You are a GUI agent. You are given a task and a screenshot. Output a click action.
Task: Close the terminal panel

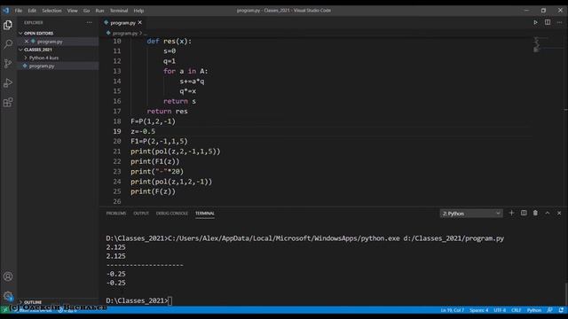pyautogui.click(x=559, y=213)
